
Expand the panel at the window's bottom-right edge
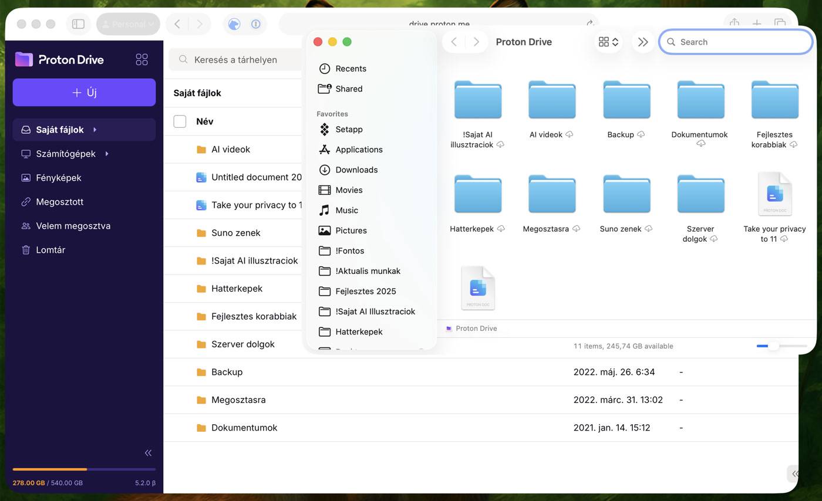pyautogui.click(x=794, y=473)
